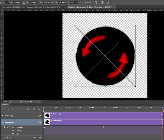The width and height of the screenshot is (164, 140).
Task: Toggle the Opacity keyframe stopwatch
Action: coord(13,130)
